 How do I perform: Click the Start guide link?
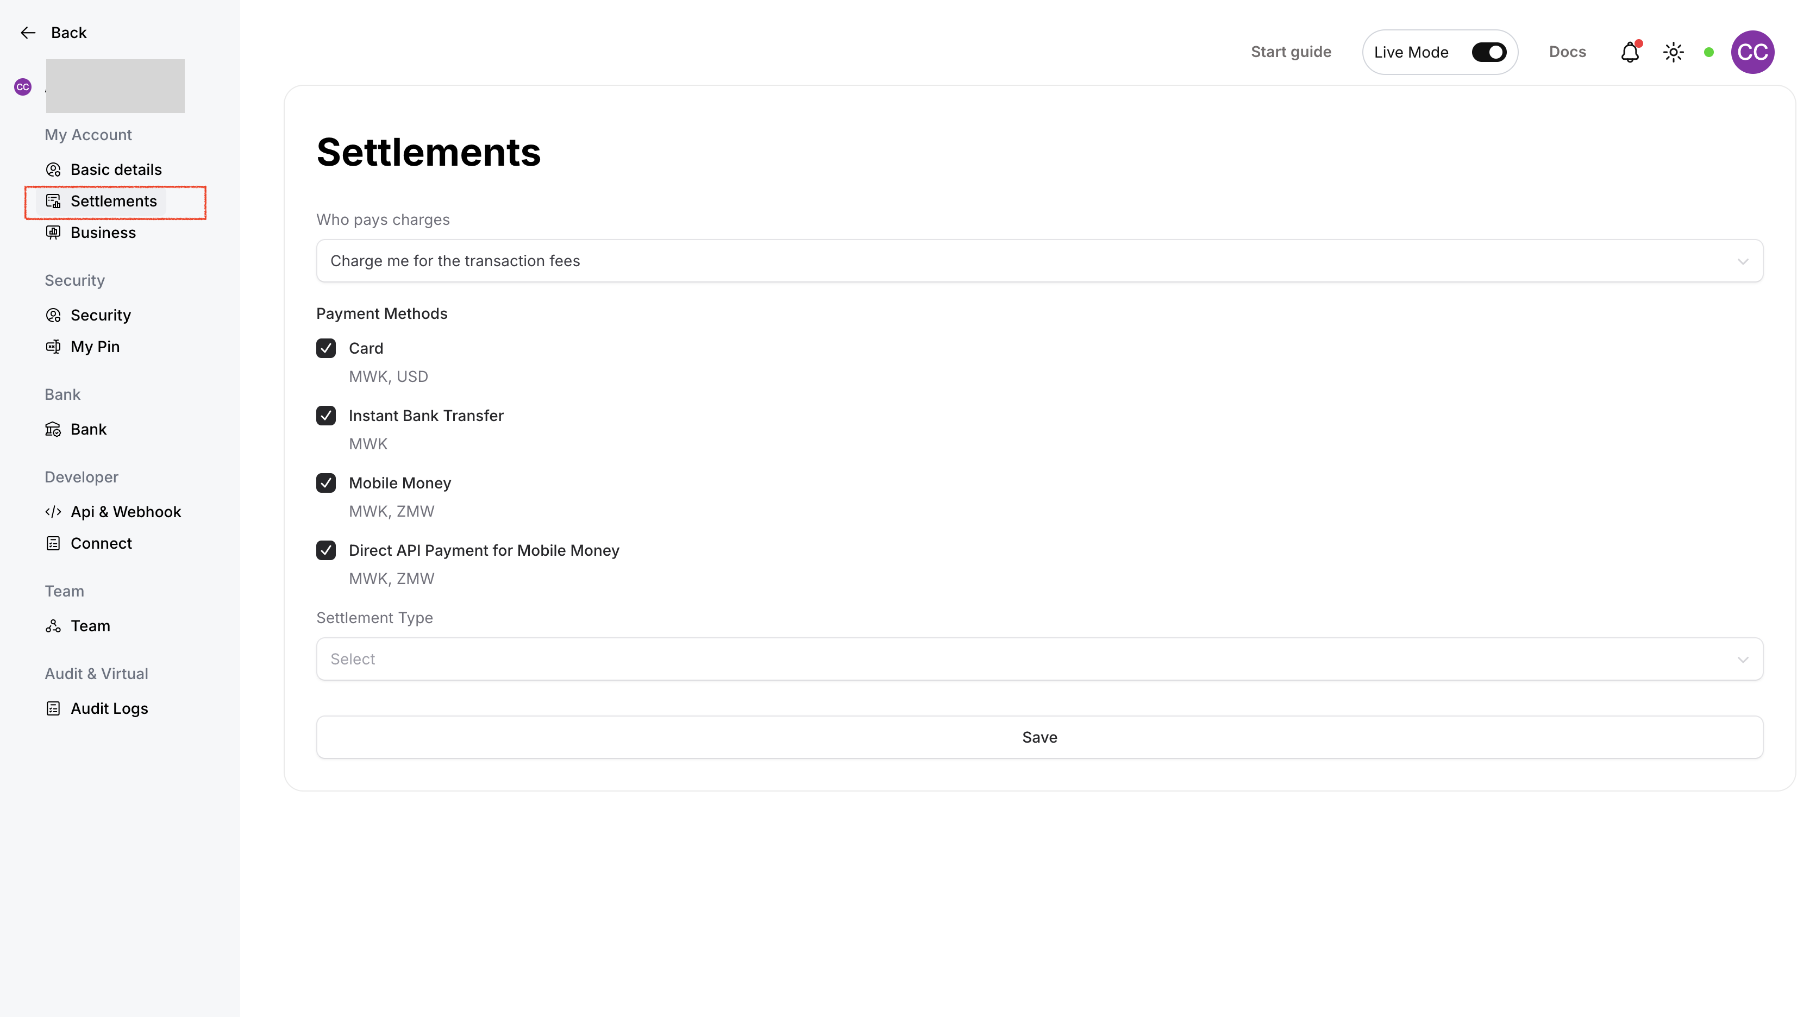1290,52
